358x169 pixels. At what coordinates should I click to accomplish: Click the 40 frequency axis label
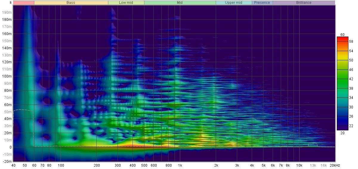[x=13, y=165]
